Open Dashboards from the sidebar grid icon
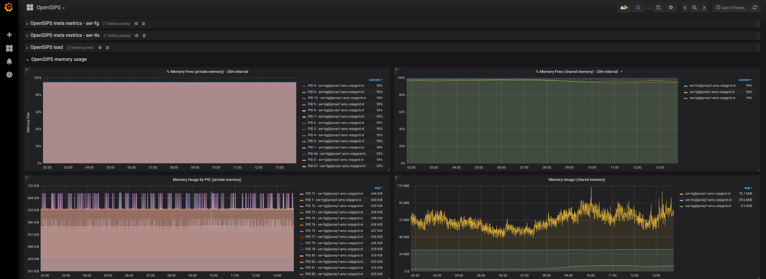The width and height of the screenshot is (766, 279). (x=9, y=48)
